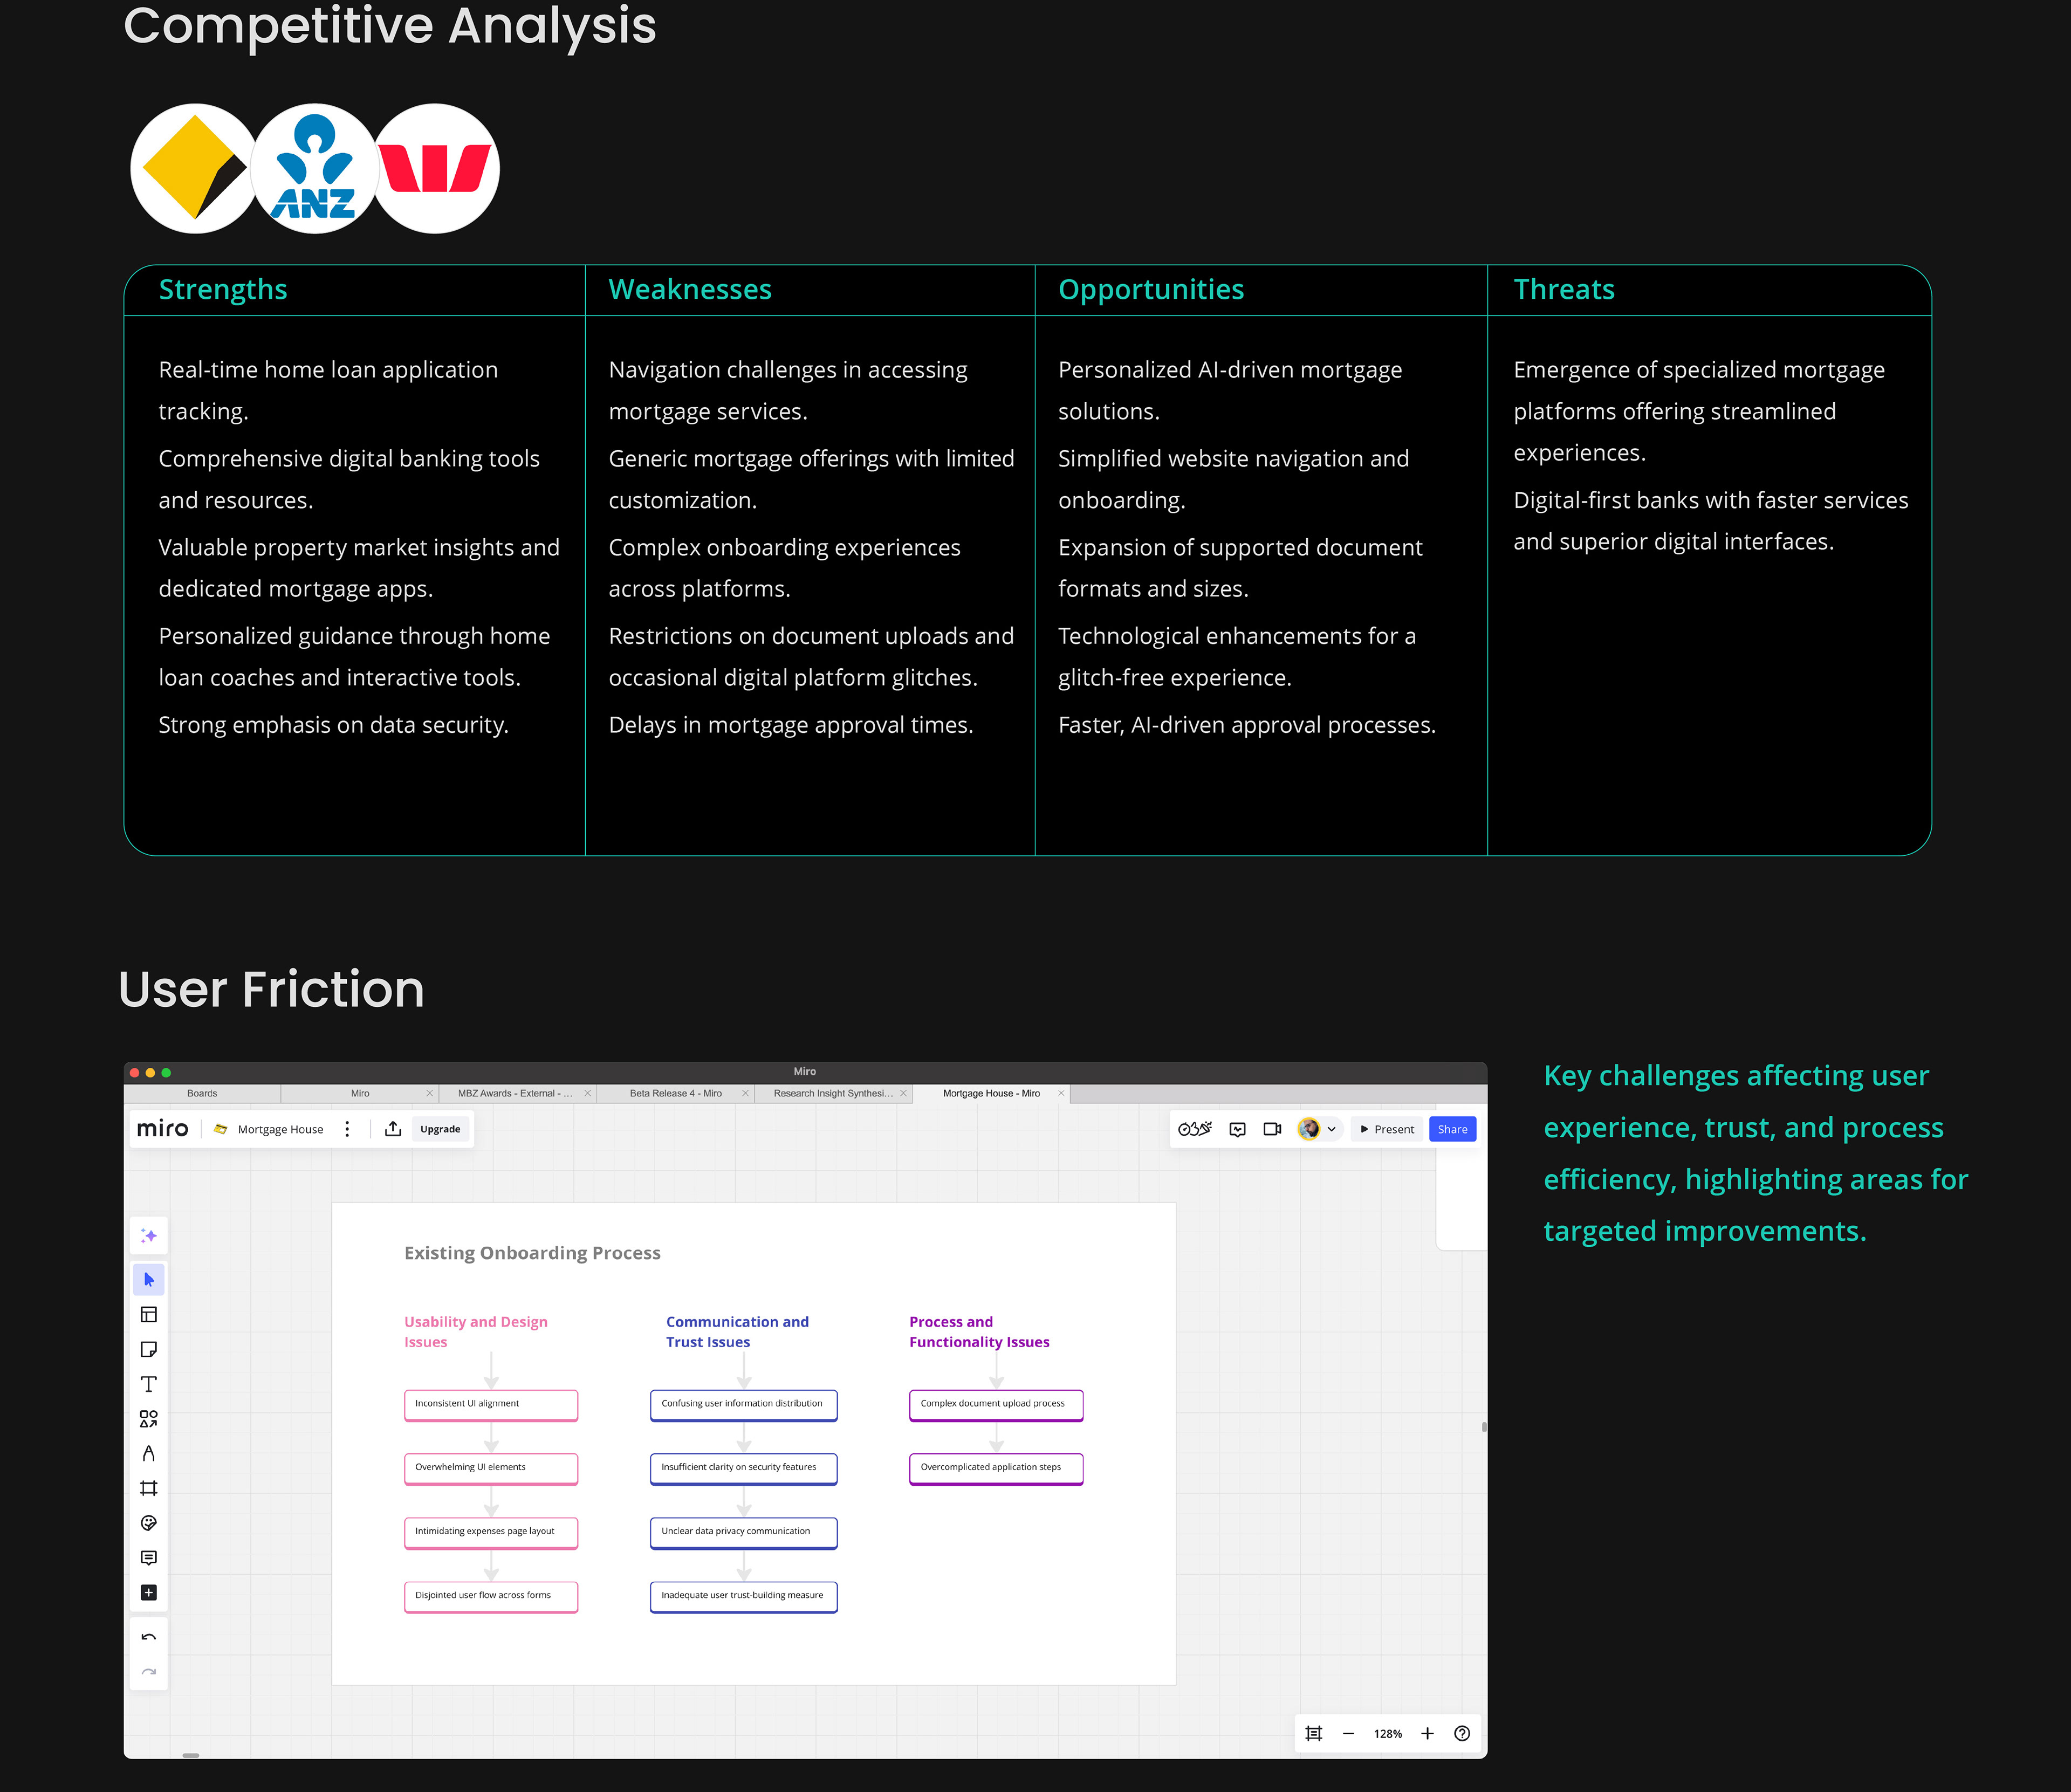Image resolution: width=2071 pixels, height=1792 pixels.
Task: Select the Text tool
Action: pos(149,1384)
